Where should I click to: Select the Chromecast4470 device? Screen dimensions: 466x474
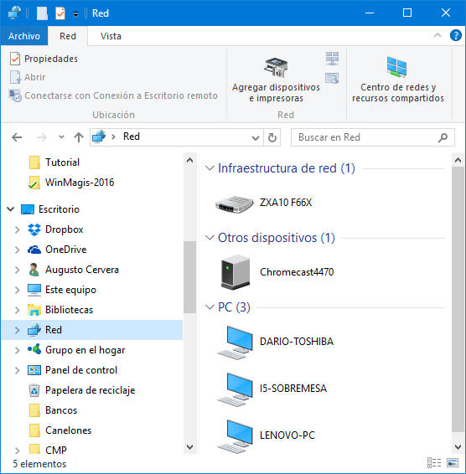(277, 272)
